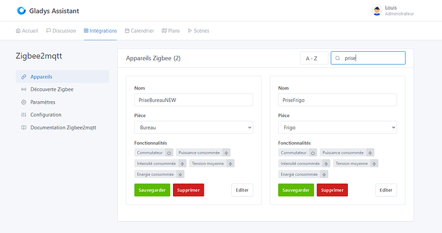Click the map icon beside Plans
This screenshot has width=442, height=233.
click(164, 31)
